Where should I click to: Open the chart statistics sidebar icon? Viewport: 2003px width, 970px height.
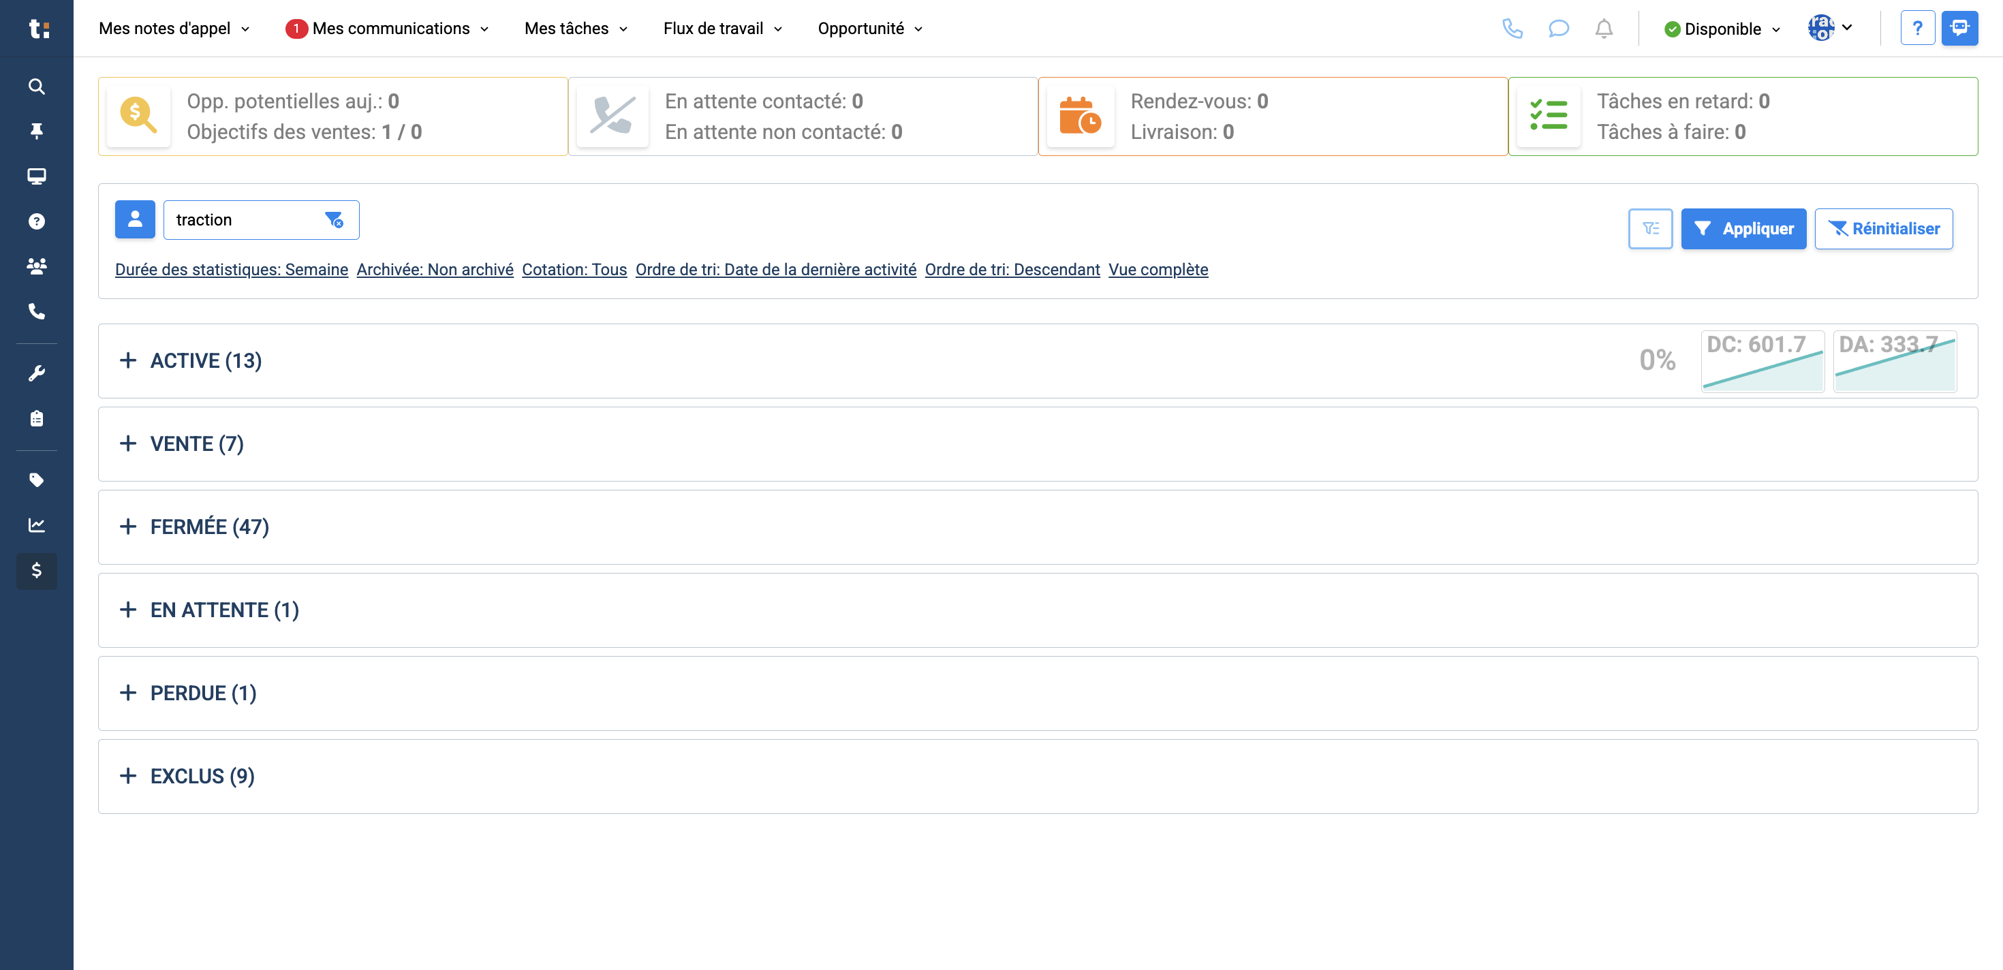[37, 525]
